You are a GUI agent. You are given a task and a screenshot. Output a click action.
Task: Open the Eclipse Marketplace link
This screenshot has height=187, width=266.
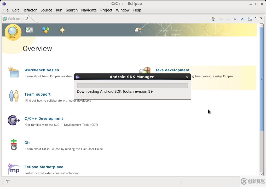click(44, 167)
